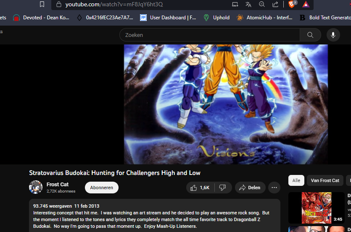Click the Brave Rewards triangle icon
The image size is (351, 232).
point(306,4)
